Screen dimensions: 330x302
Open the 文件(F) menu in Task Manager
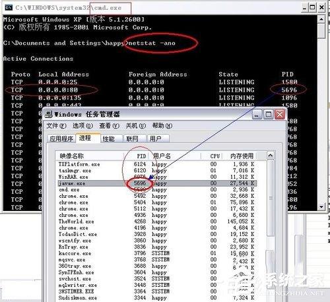click(56, 126)
